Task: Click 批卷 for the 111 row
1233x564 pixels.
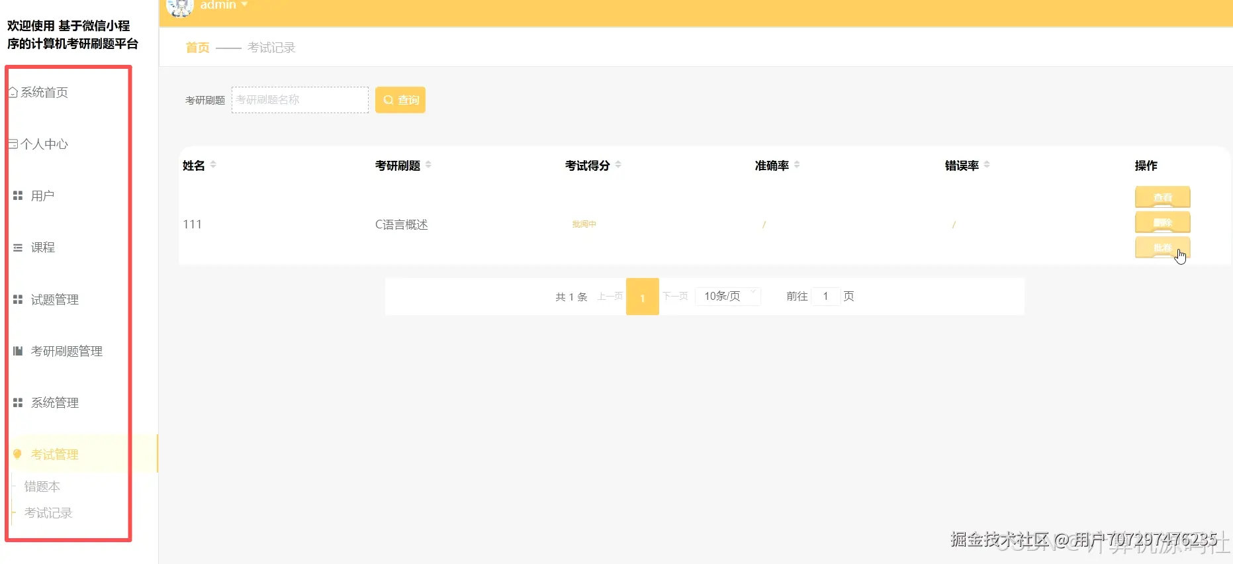Action: 1163,248
